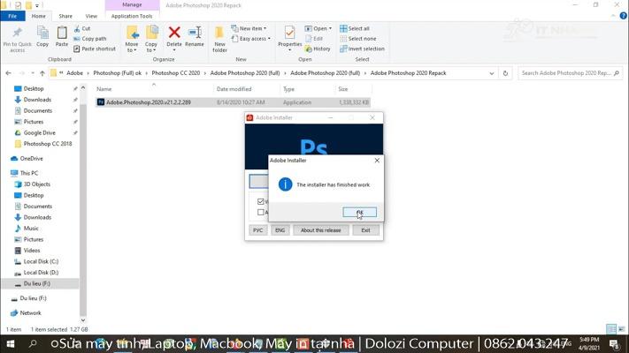Viewport: 629px width, 353px height.
Task: Open the New item dropdown
Action: point(251,28)
